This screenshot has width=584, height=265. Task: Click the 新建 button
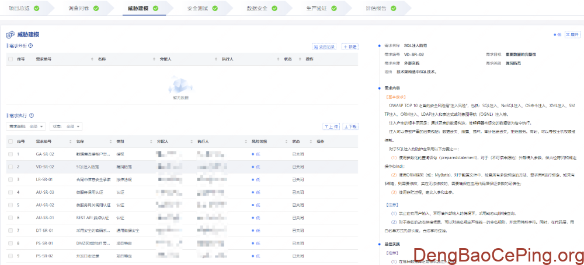[349, 47]
